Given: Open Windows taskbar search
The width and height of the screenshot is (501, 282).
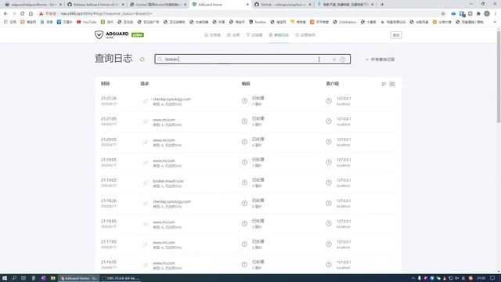Looking at the screenshot, I should click(14, 278).
